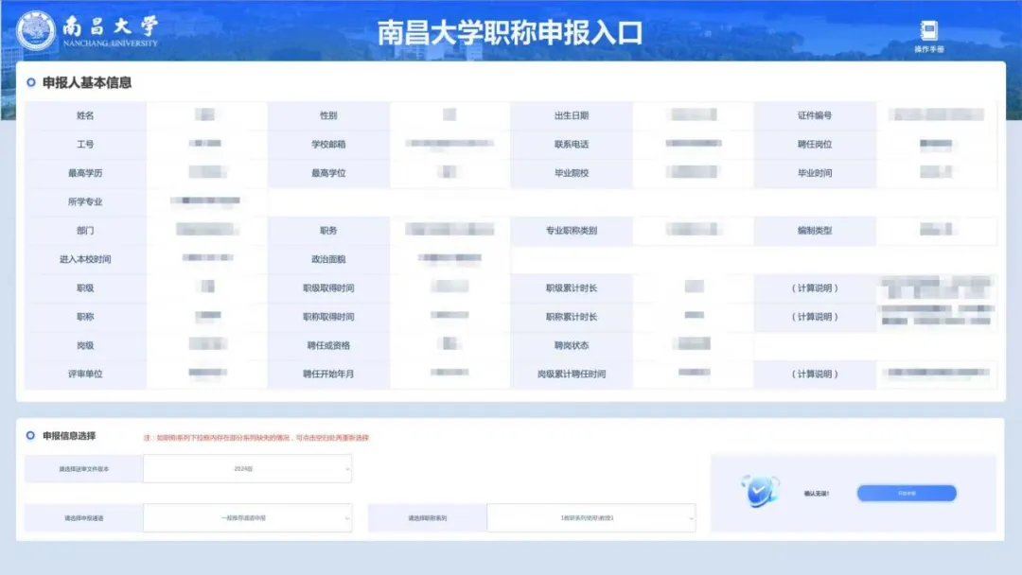Click the 聘任岗位 label cell

815,145
